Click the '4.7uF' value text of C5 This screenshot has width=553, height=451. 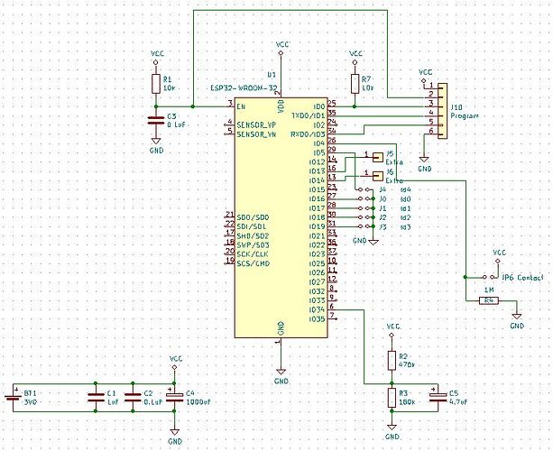click(458, 402)
